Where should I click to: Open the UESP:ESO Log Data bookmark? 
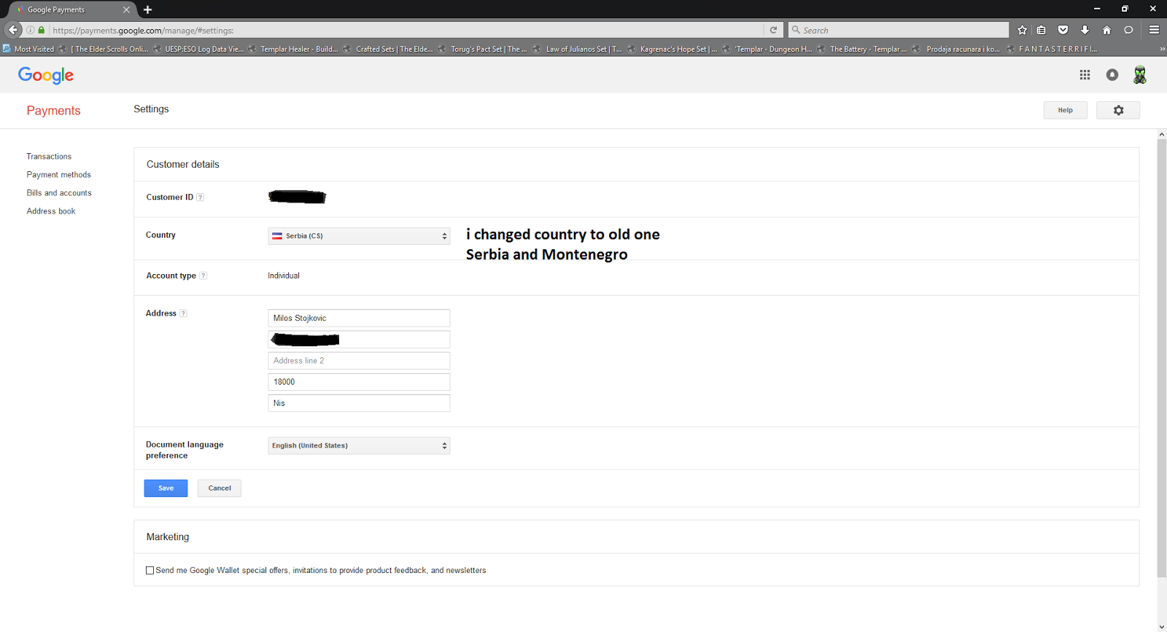[198, 49]
